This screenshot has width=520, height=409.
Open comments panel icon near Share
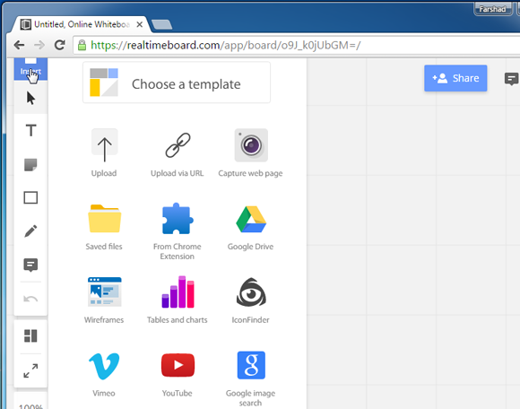[x=511, y=79]
